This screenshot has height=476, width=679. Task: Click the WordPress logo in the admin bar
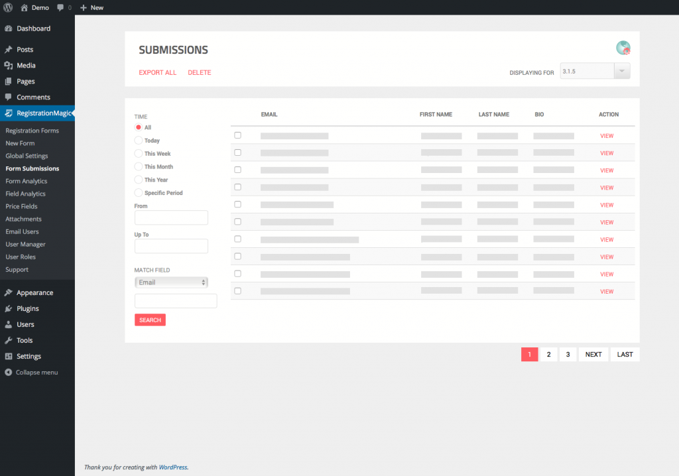[x=7, y=7]
